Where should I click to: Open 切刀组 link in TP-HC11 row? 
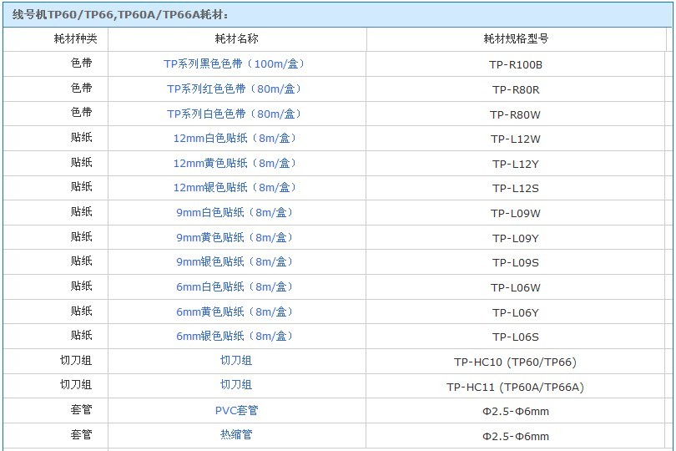click(236, 384)
